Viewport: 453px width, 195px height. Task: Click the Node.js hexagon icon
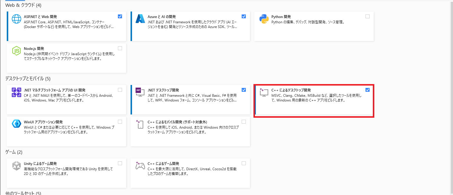[x=17, y=51]
